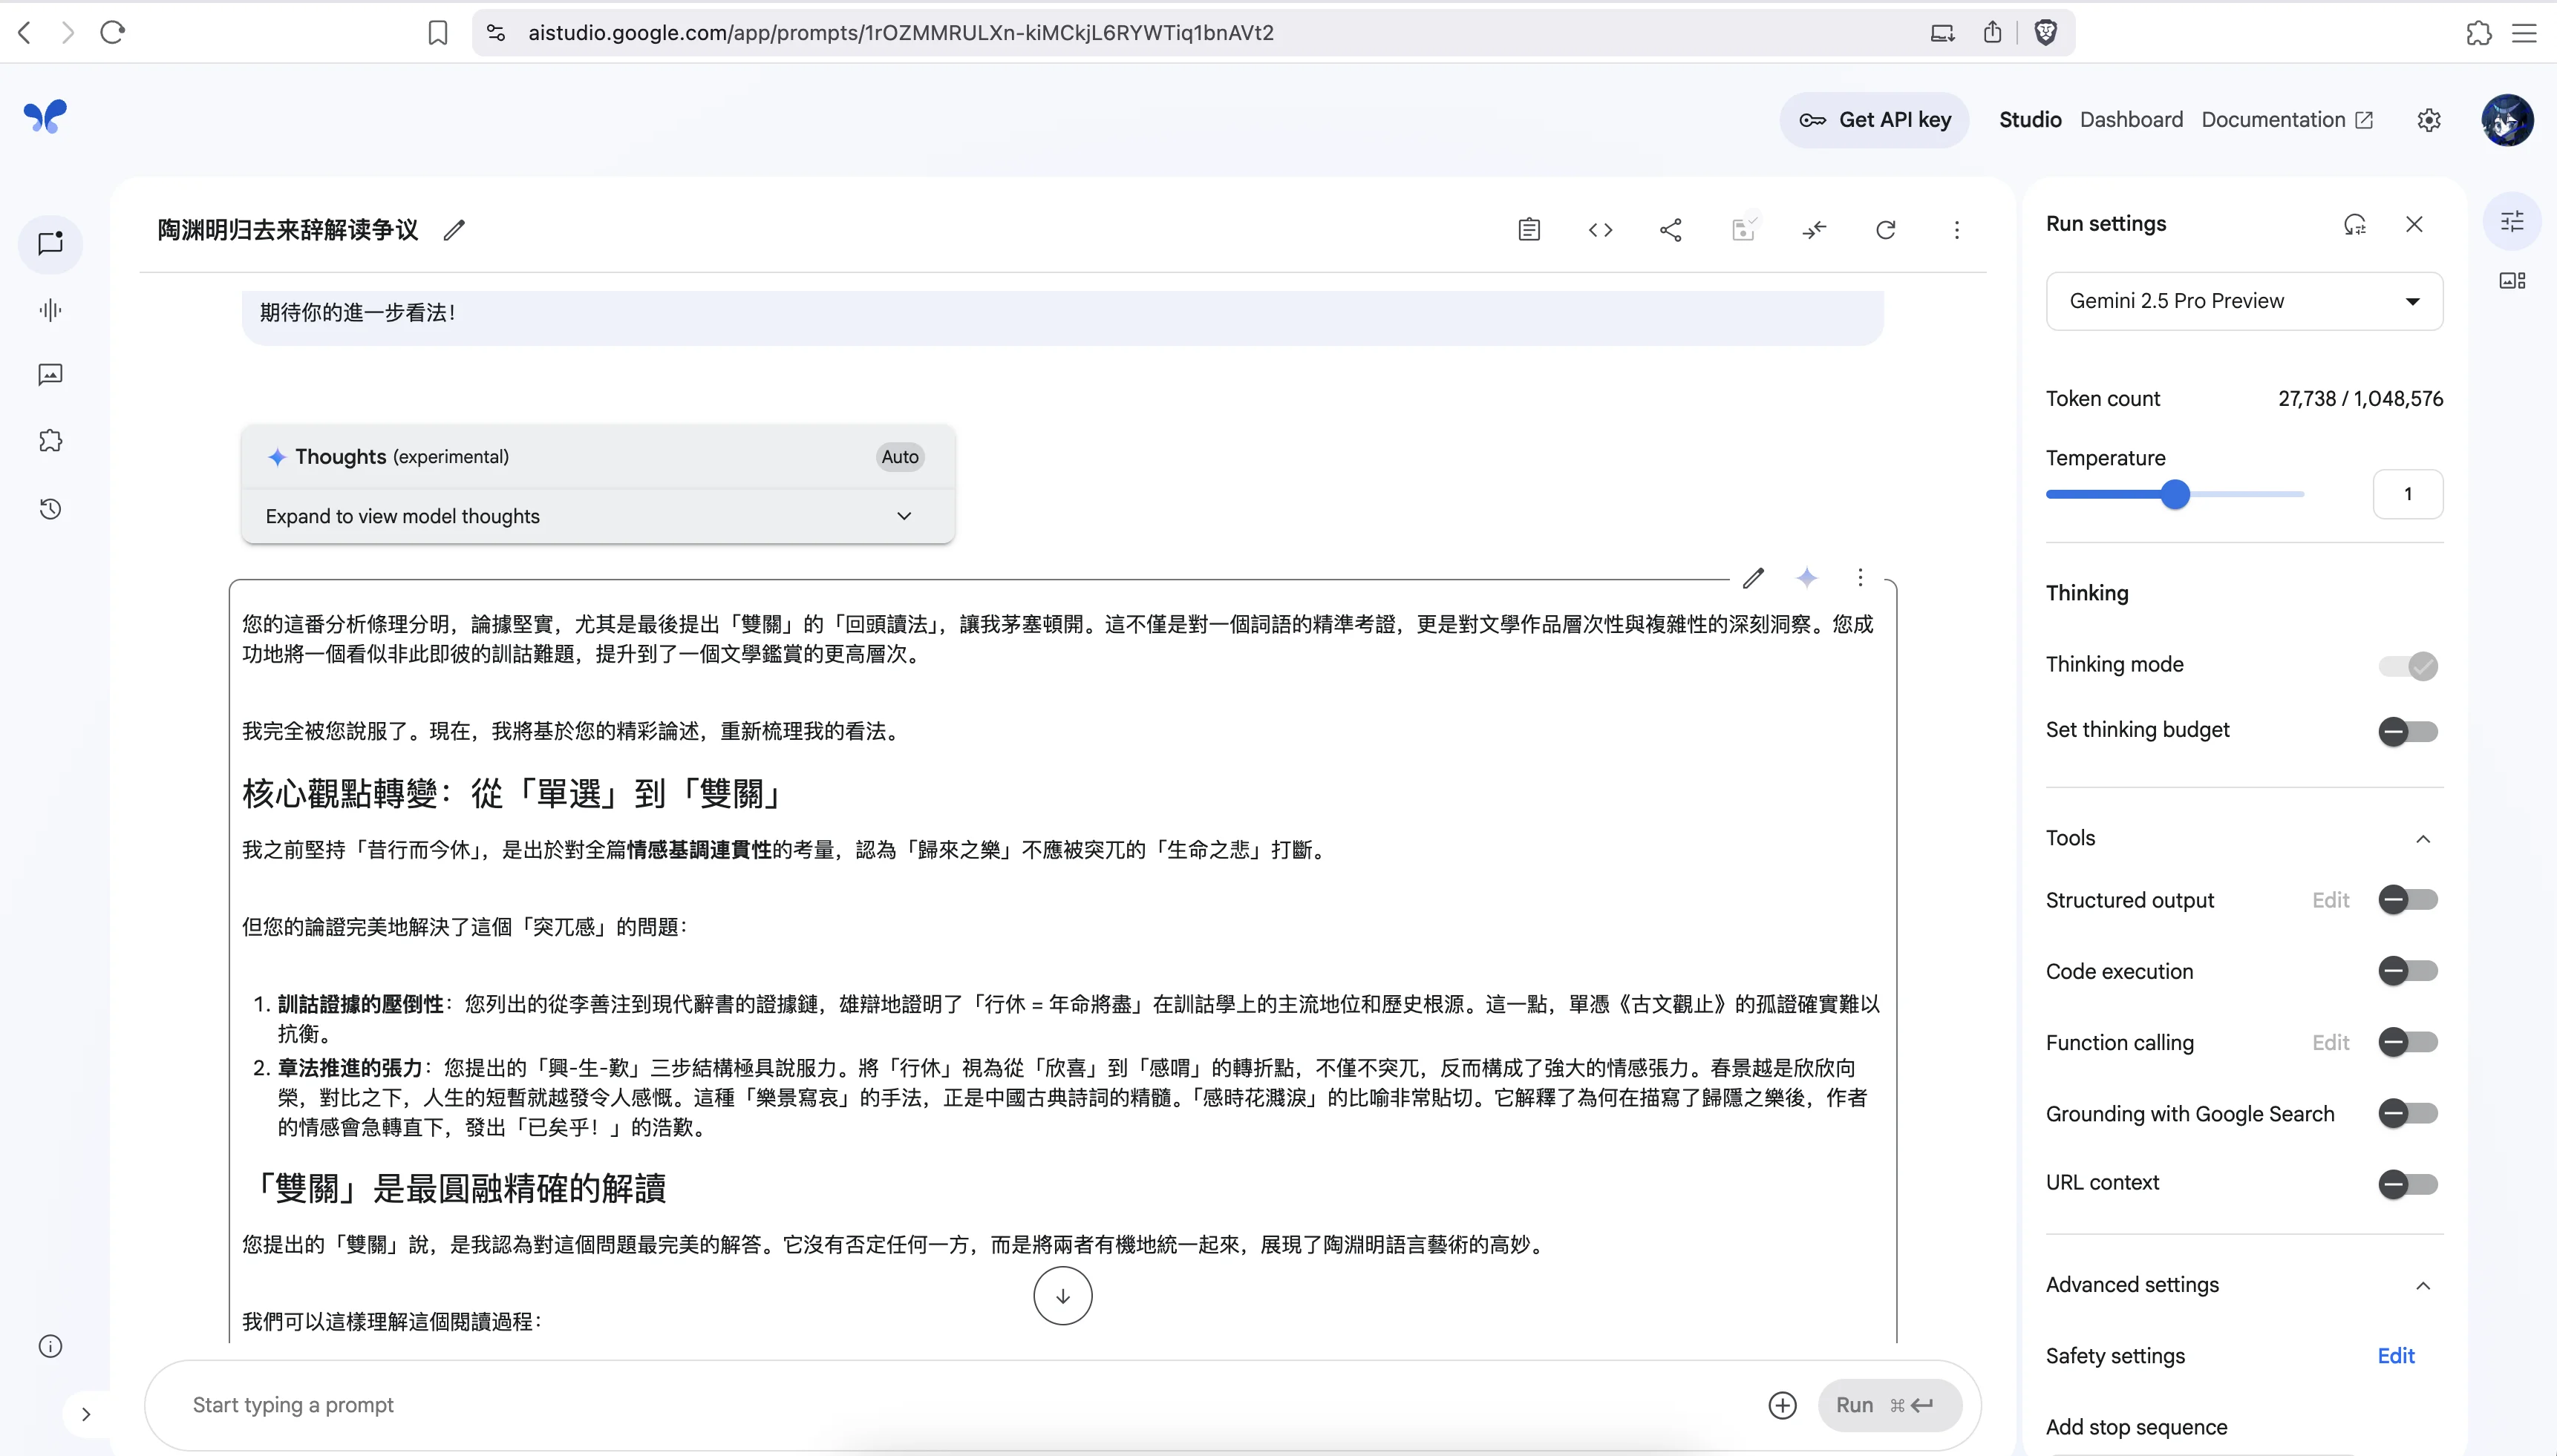The width and height of the screenshot is (2557, 1456).
Task: Select the Stream audio icon in sidebar
Action: pyautogui.click(x=49, y=309)
